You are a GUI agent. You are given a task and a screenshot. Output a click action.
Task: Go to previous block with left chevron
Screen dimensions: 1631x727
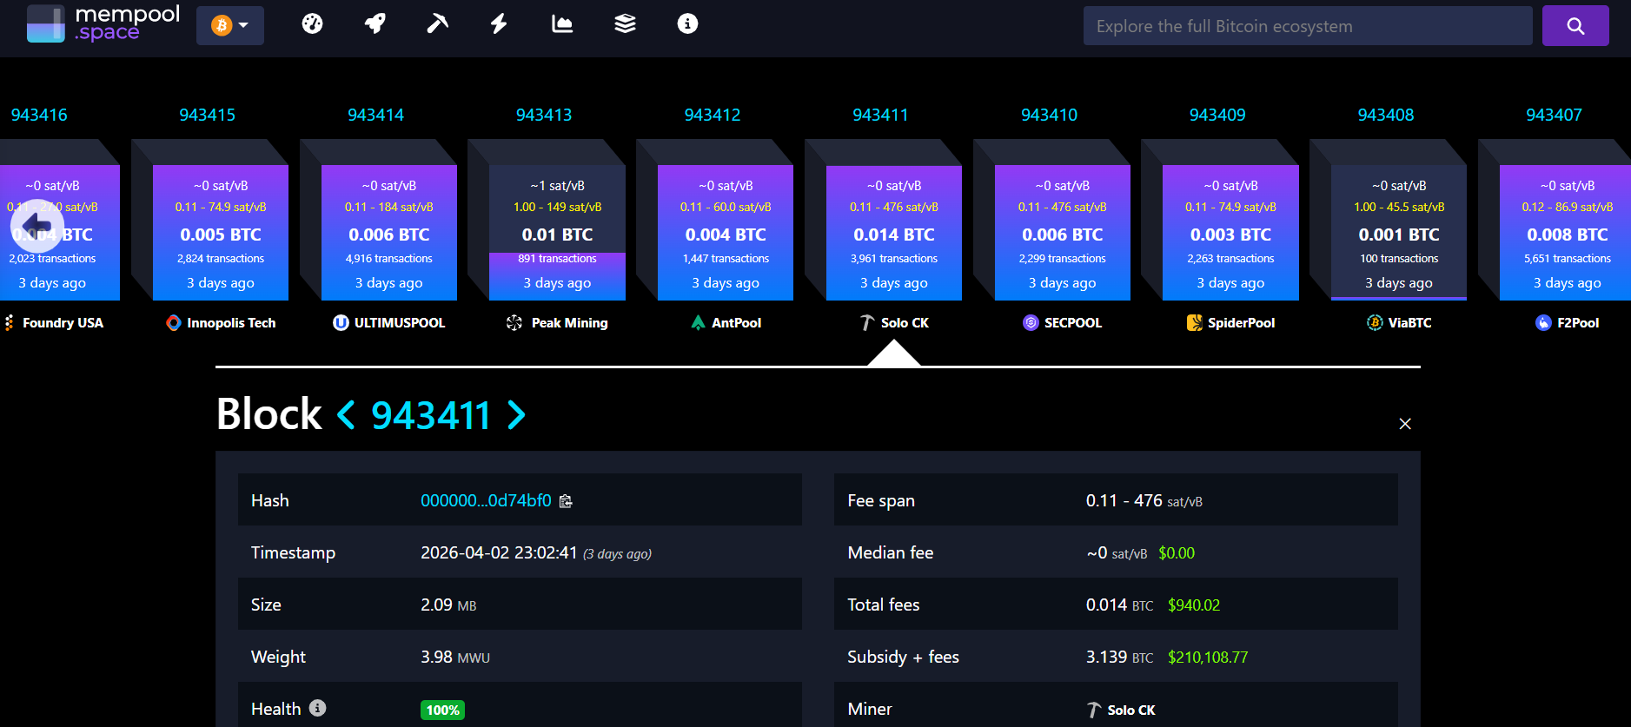tap(346, 415)
